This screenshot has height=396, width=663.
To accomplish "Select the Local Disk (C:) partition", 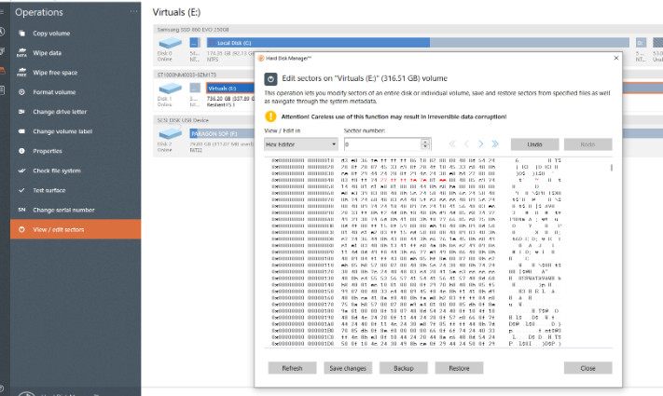I will 280,42.
